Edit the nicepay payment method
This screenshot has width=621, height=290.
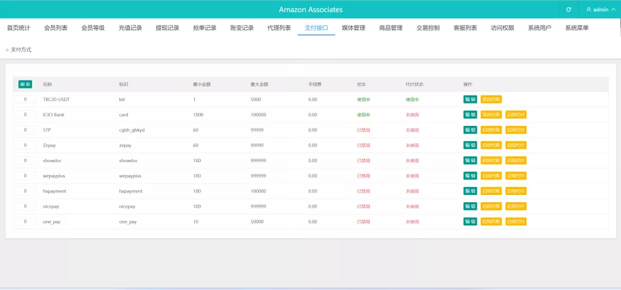click(470, 206)
